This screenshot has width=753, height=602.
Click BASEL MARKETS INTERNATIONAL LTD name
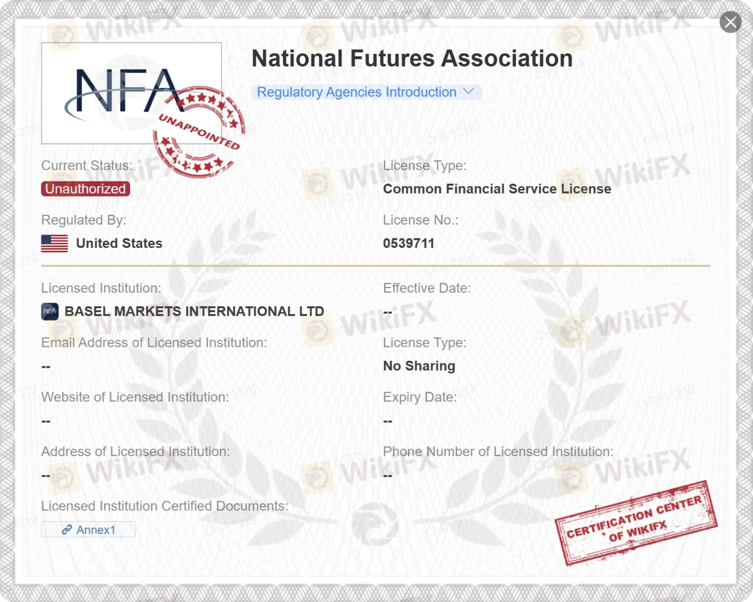pos(194,311)
